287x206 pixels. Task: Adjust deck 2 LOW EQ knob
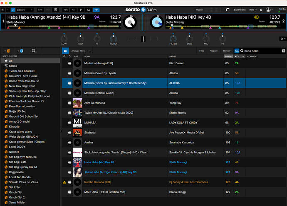(189, 39)
